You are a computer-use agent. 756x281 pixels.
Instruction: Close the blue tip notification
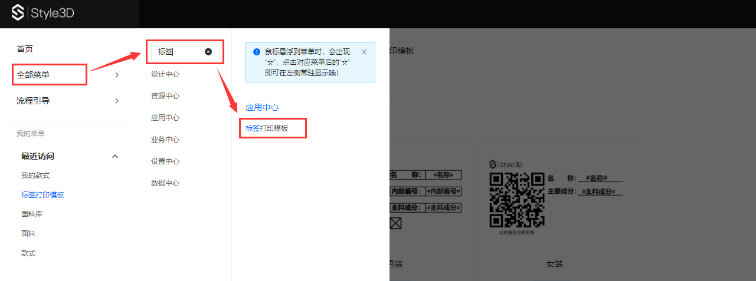(364, 52)
